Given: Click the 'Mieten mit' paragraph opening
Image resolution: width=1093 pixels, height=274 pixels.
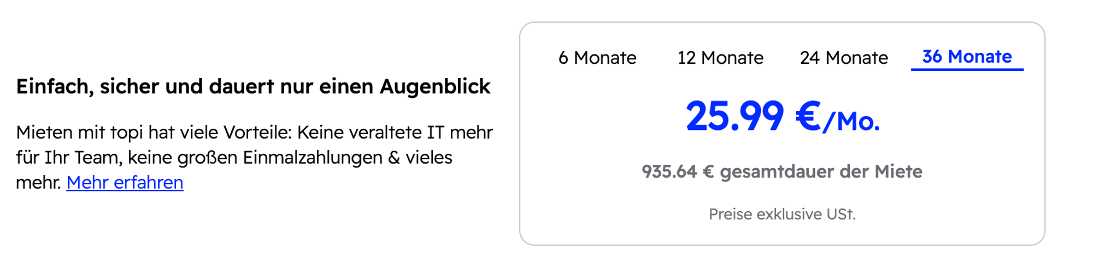Looking at the screenshot, I should (x=61, y=133).
